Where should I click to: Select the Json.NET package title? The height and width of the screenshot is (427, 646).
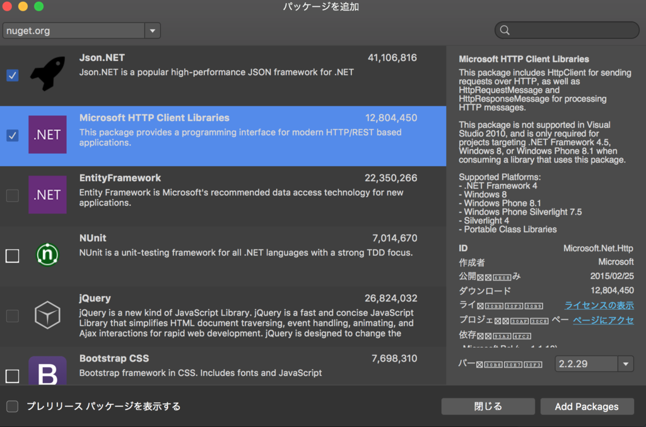click(102, 57)
